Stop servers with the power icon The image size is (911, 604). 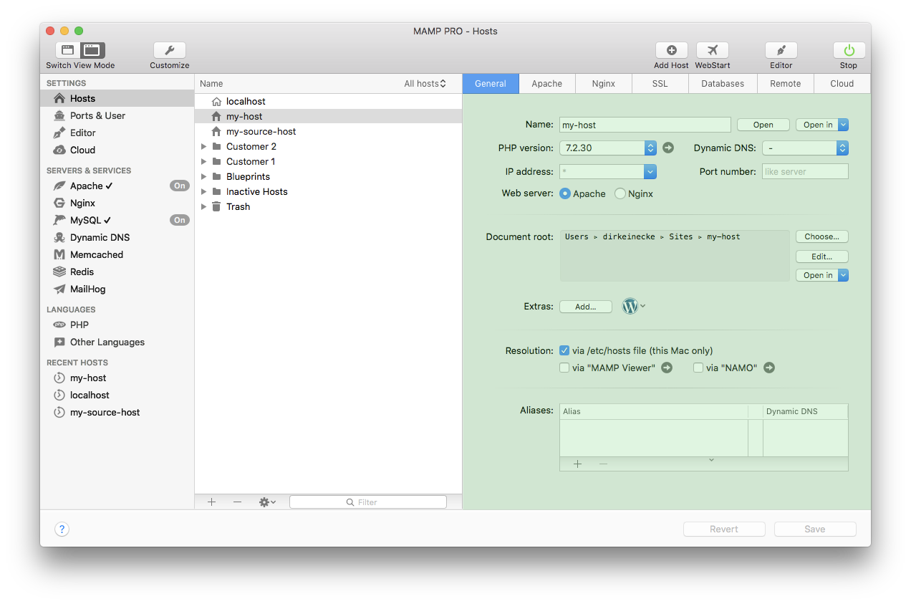pyautogui.click(x=849, y=50)
